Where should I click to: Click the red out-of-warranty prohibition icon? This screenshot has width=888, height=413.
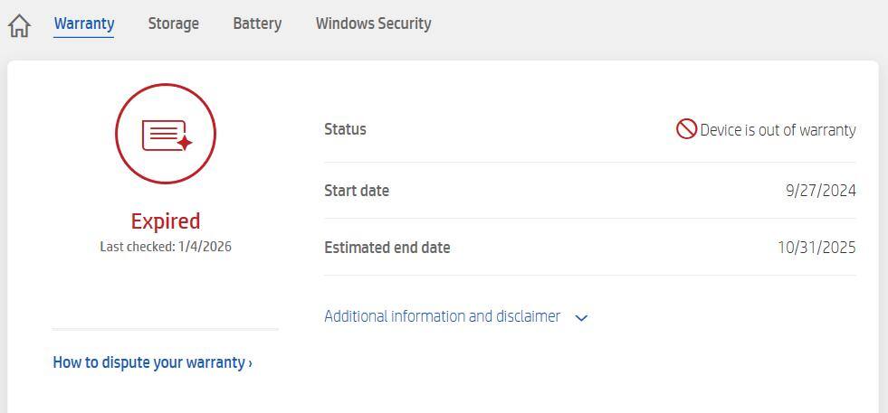pos(686,129)
